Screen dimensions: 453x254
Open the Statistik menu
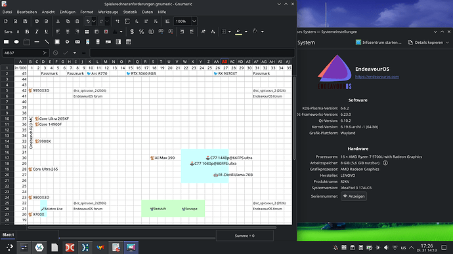click(x=130, y=12)
